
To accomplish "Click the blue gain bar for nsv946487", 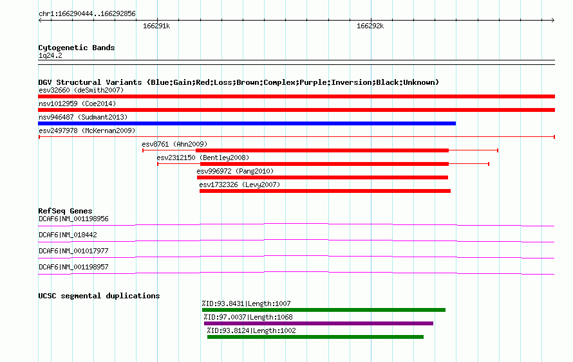I will 247,123.
